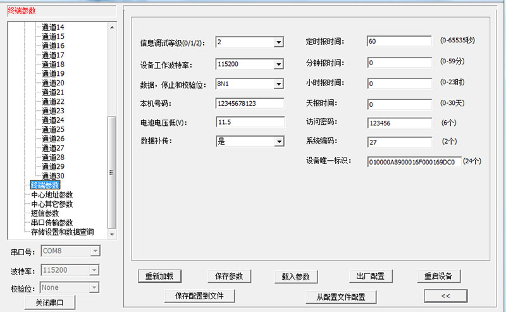Click the 本机号码 input field
The width and height of the screenshot is (506, 312).
pos(250,103)
